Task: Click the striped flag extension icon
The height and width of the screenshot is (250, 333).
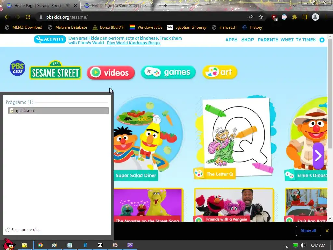Action: [284, 17]
